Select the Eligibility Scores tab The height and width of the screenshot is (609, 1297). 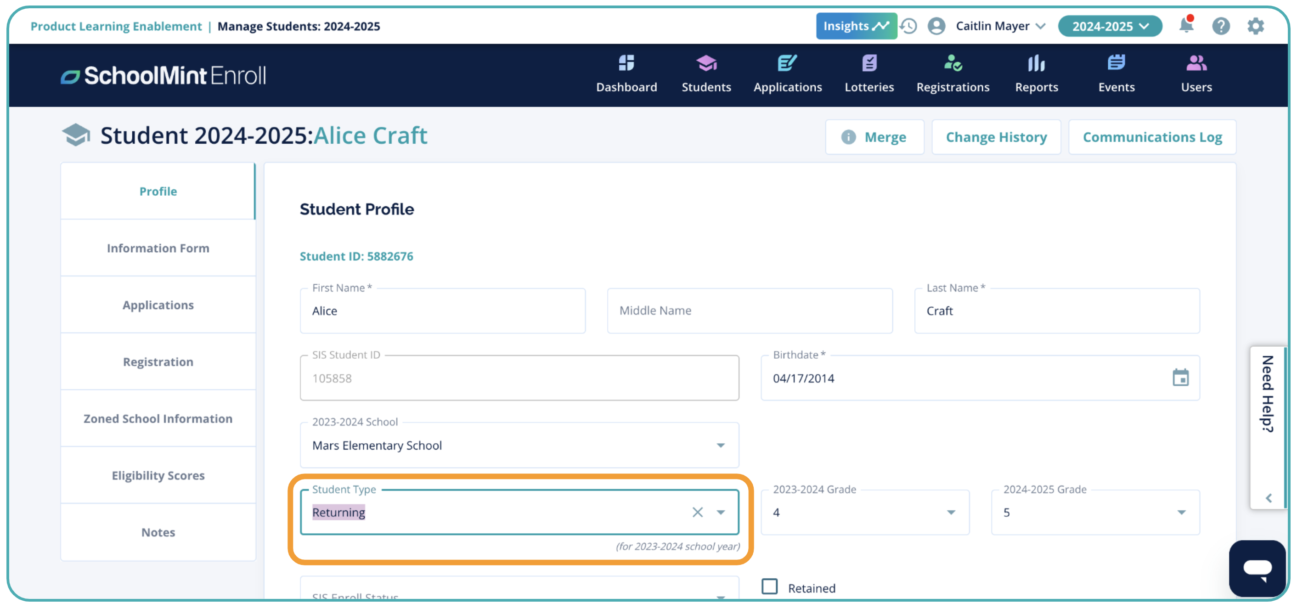(158, 476)
